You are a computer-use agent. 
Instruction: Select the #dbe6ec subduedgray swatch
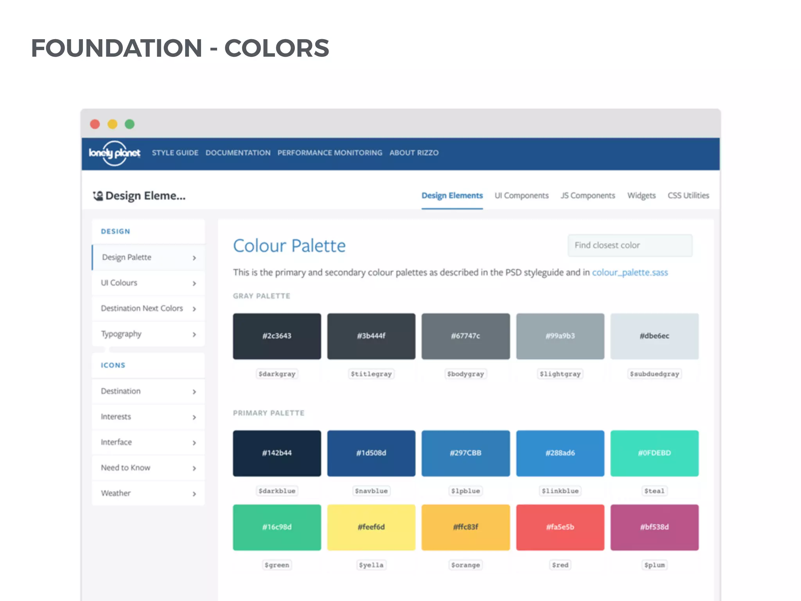click(654, 336)
